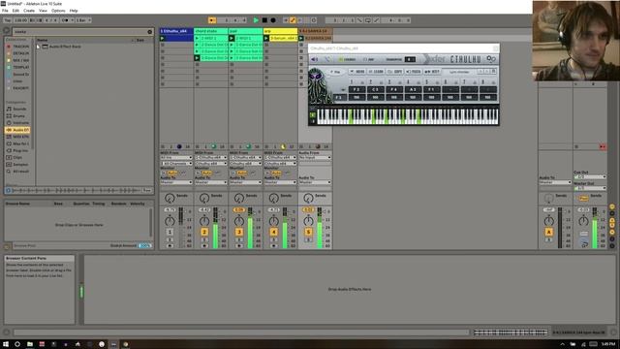The image size is (620, 349).
Task: Click the Cthulhu speaker icon
Action: click(314, 59)
